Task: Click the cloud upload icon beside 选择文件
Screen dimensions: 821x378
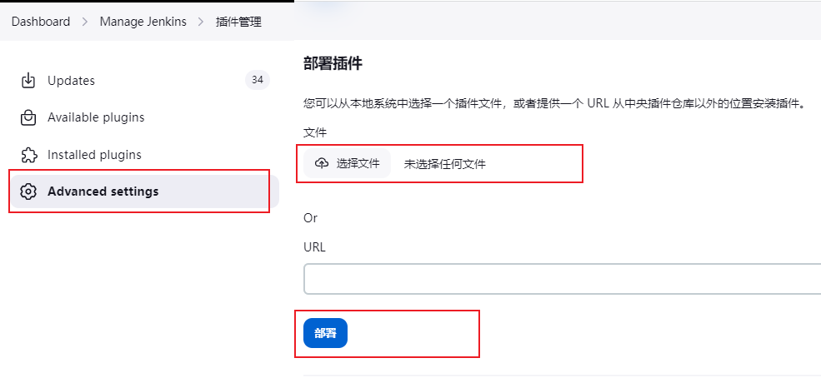Action: tap(322, 163)
